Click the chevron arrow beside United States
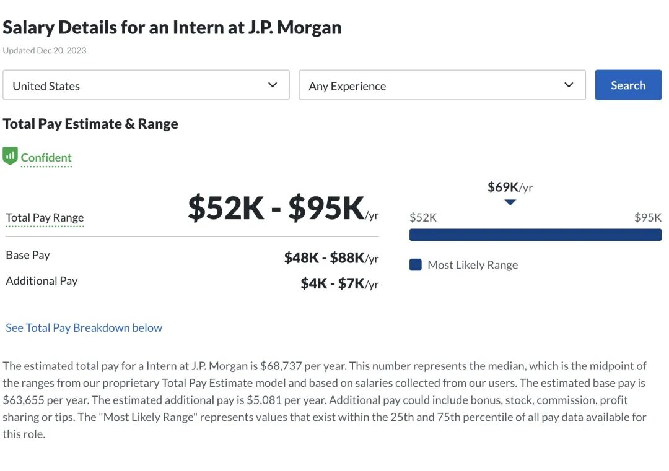Viewport: 669px width, 471px height. point(273,85)
